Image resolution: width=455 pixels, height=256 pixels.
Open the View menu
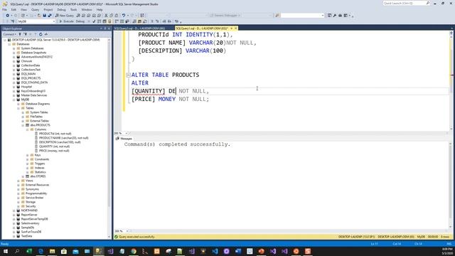click(23, 9)
